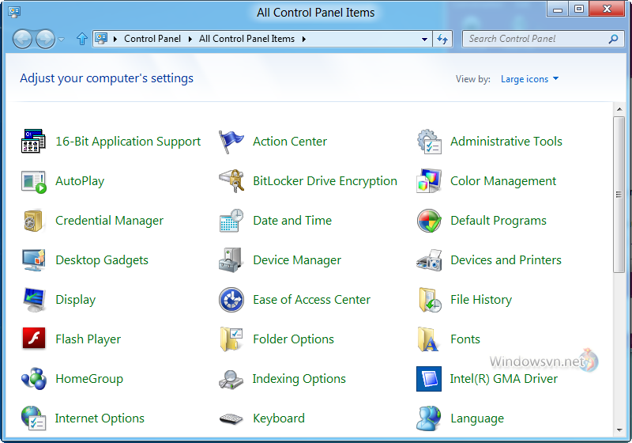The height and width of the screenshot is (443, 632).
Task: Click the Ease of Access Center icon
Action: [x=231, y=300]
